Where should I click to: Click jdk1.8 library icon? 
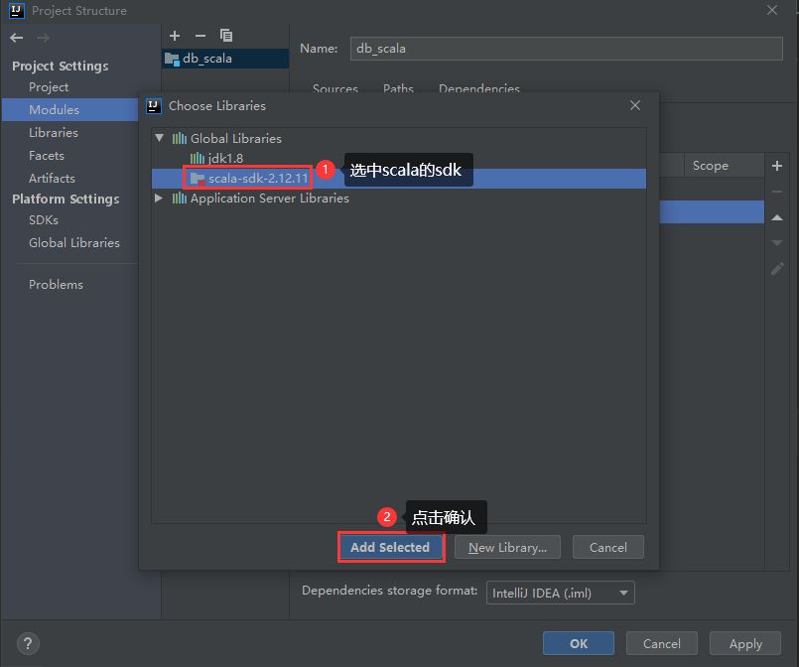click(x=197, y=159)
